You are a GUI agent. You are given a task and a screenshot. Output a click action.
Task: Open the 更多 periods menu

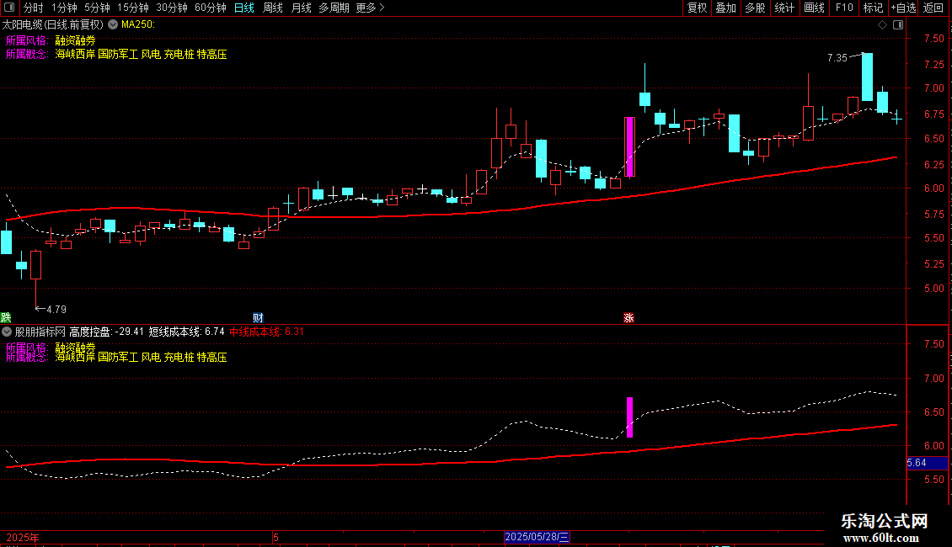point(370,8)
